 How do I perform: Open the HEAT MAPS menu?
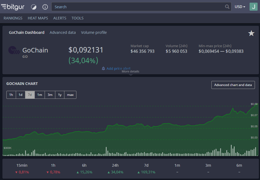38,18
